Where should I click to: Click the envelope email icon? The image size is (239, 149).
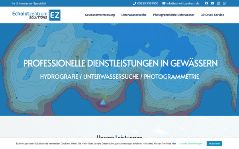(x=164, y=3)
